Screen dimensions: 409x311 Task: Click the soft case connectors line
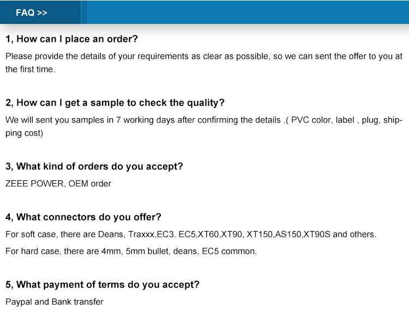click(x=191, y=234)
